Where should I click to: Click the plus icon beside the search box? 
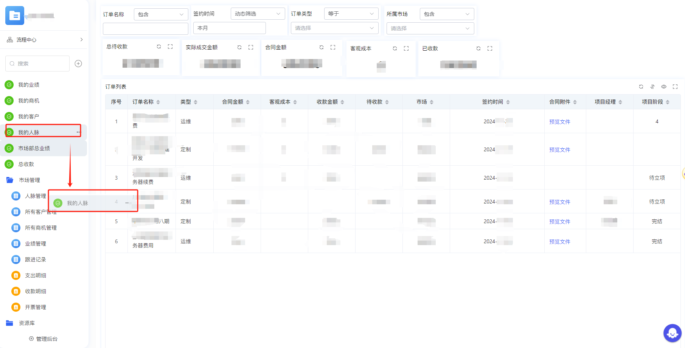point(78,64)
